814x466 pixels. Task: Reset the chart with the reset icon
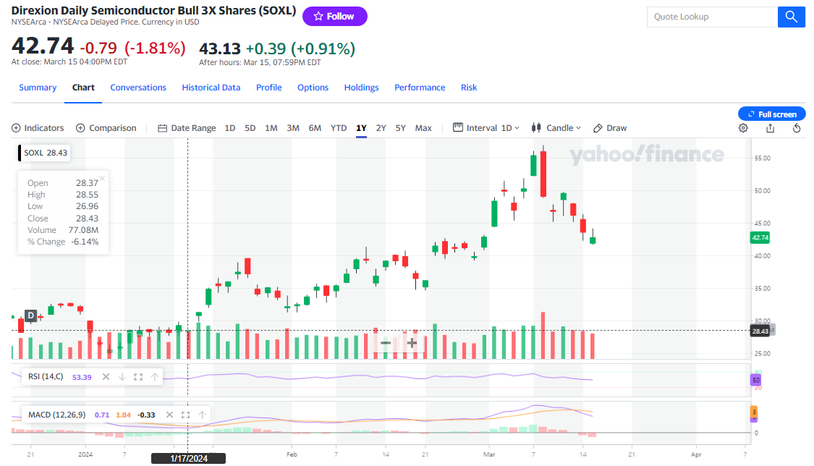pyautogui.click(x=797, y=128)
